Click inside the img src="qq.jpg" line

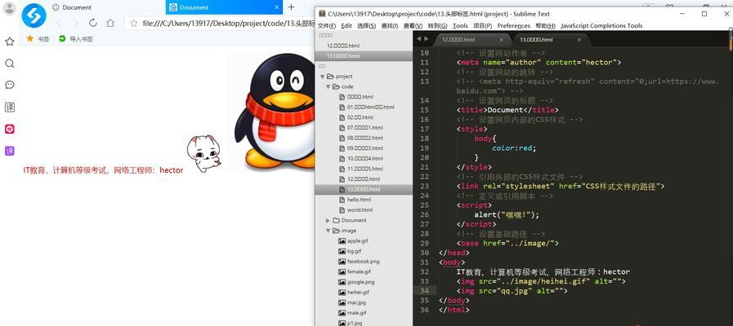(x=512, y=291)
